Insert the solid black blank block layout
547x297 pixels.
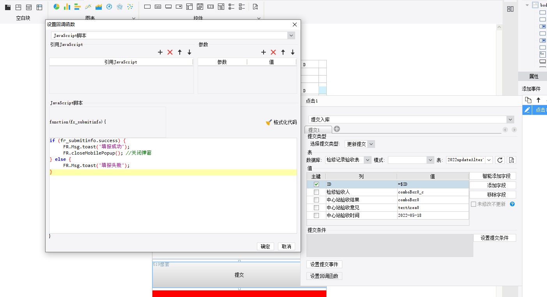[x=8, y=7]
